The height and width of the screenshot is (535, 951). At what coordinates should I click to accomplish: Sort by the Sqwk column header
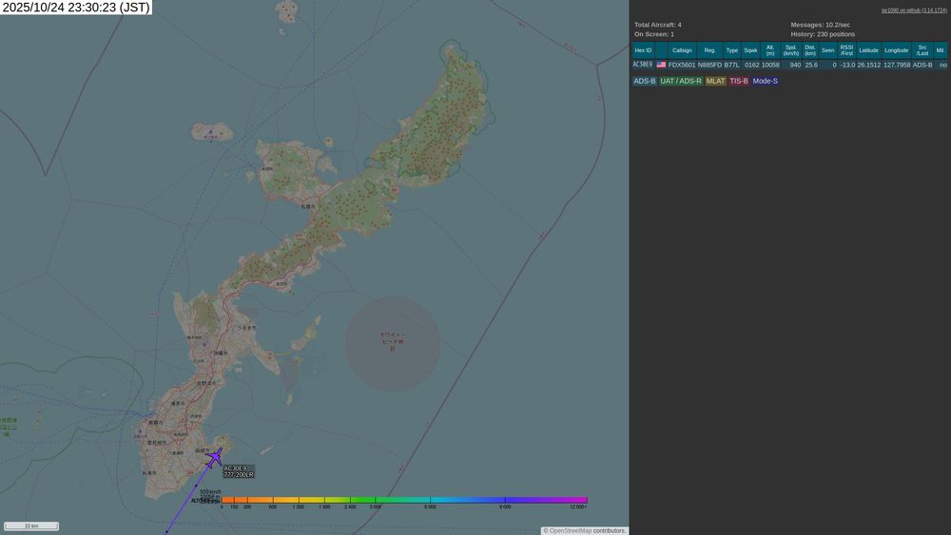tap(750, 50)
